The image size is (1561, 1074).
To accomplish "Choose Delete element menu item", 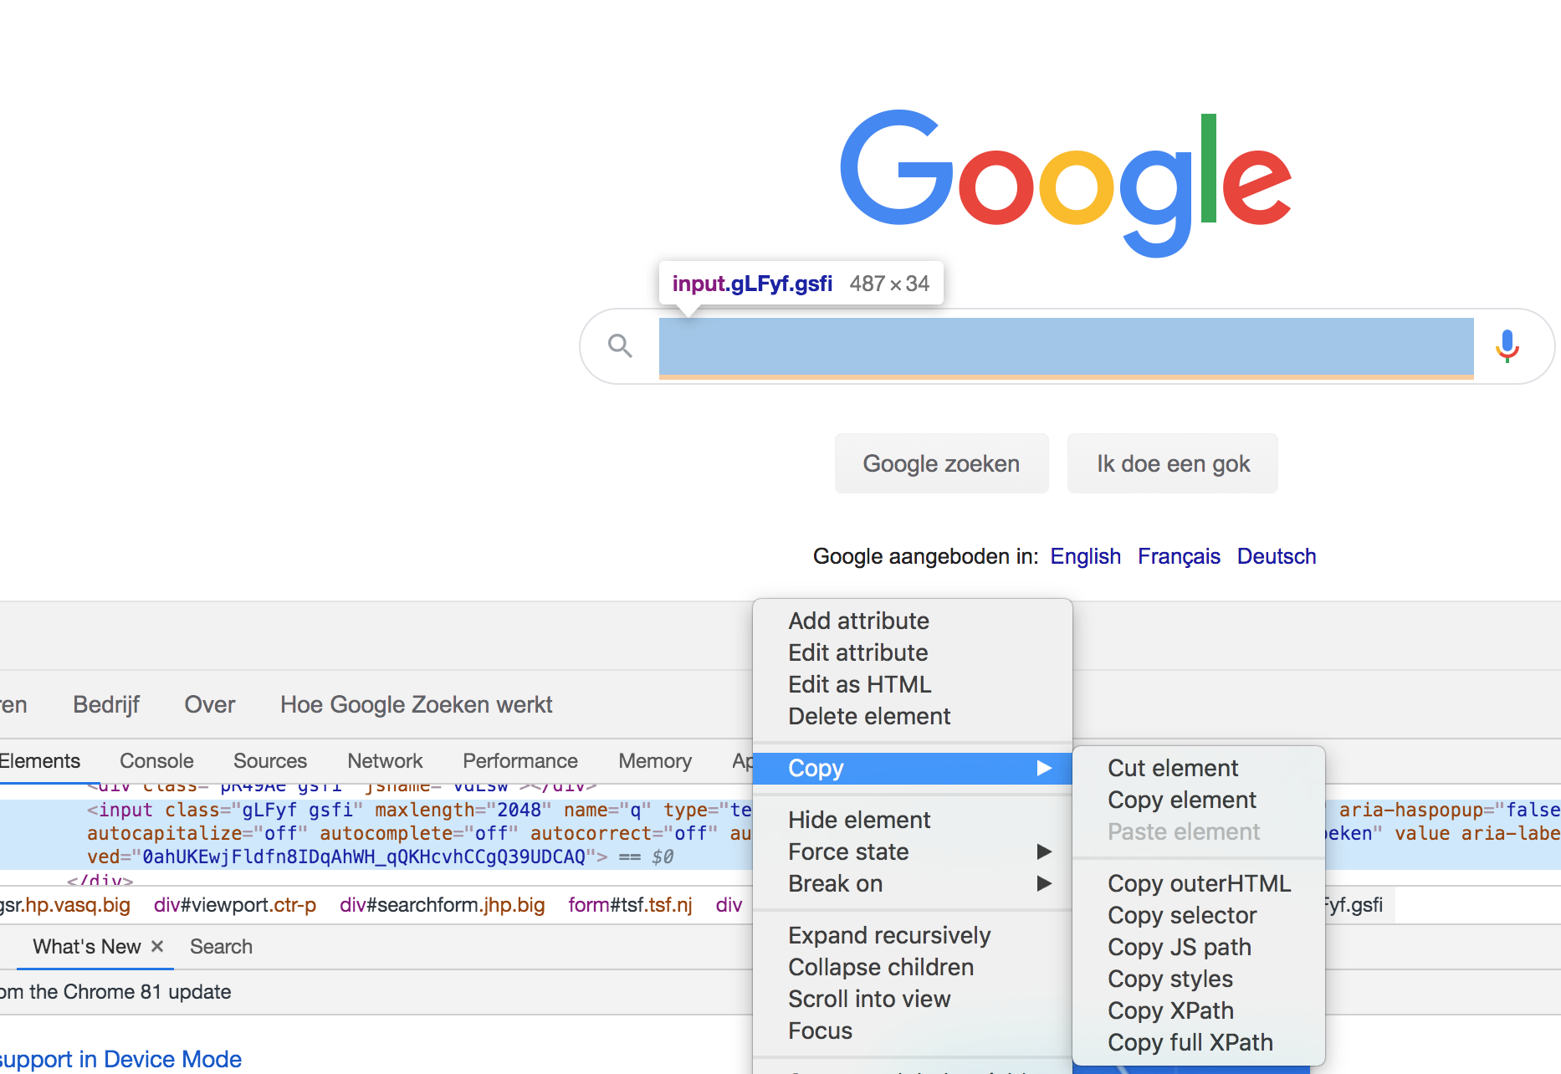I will click(912, 716).
